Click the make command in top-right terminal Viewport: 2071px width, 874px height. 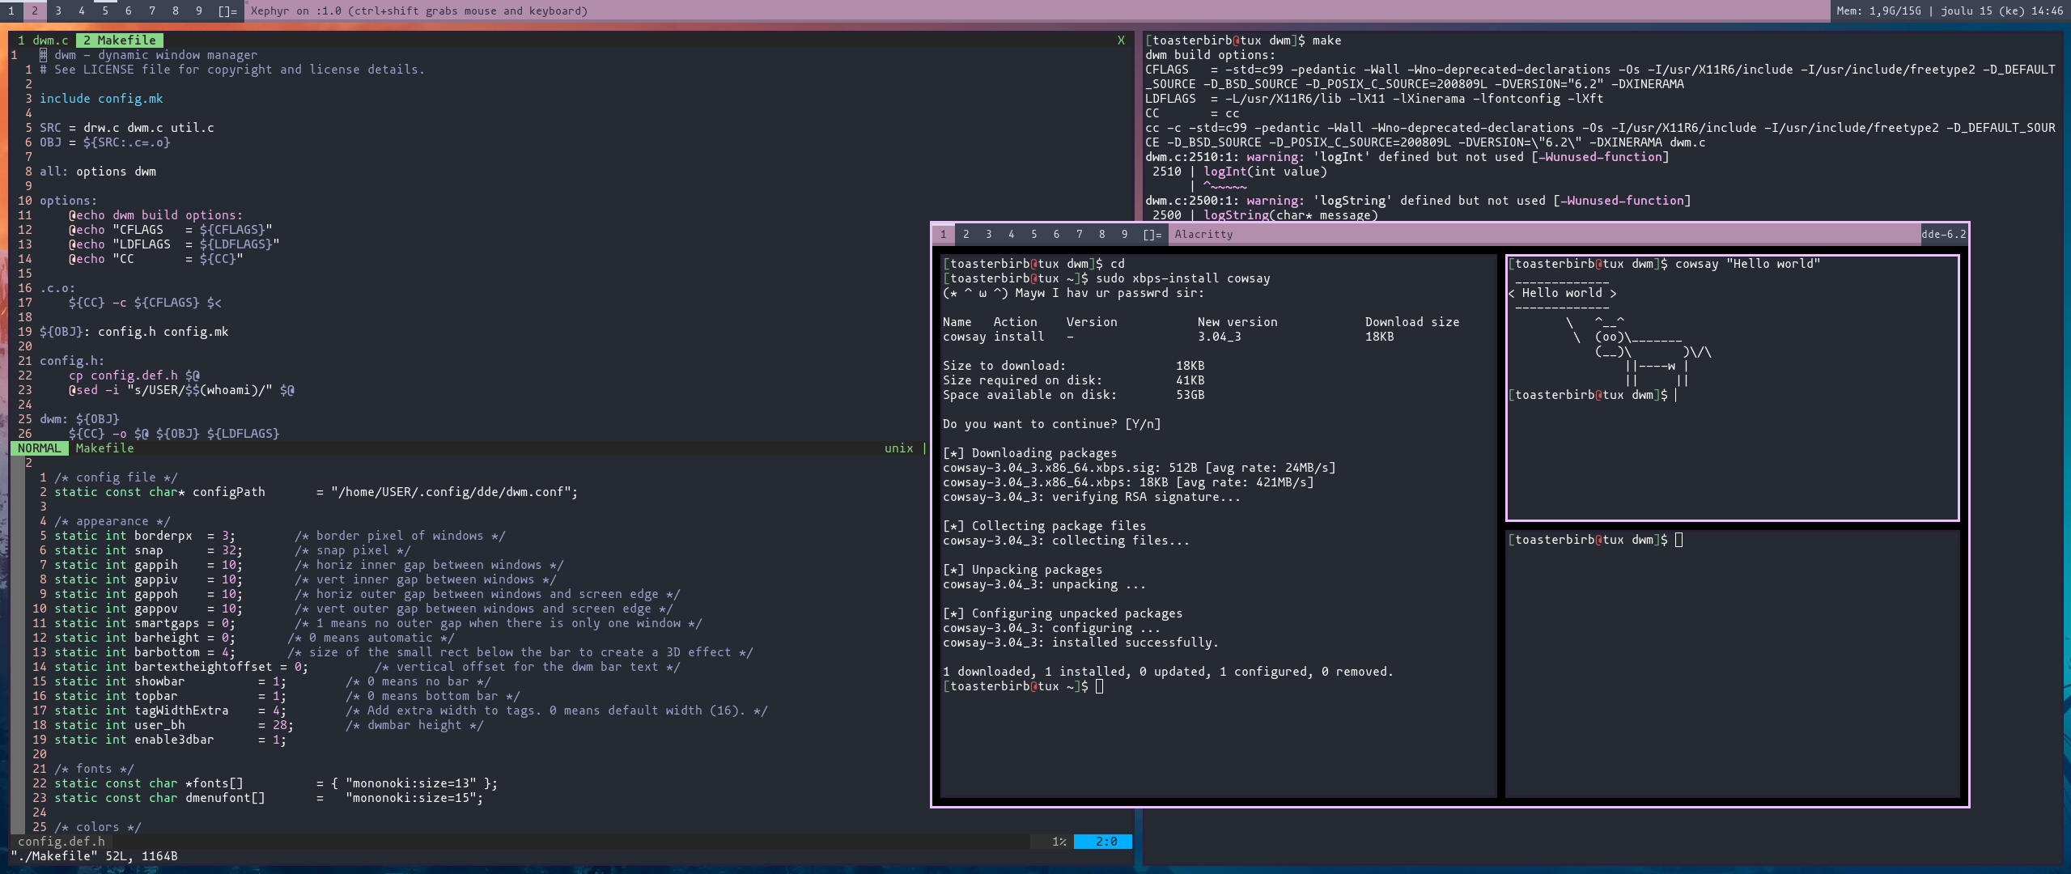coord(1326,40)
